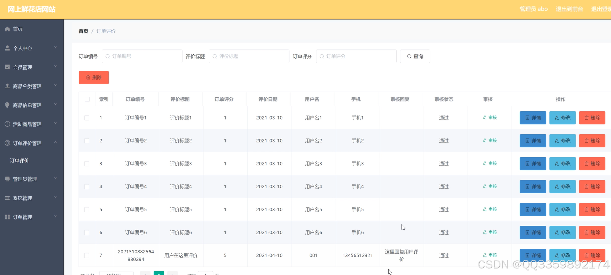The height and width of the screenshot is (275, 611).
Task: Expand 商品信息管理 via its chevron
Action: (x=55, y=104)
